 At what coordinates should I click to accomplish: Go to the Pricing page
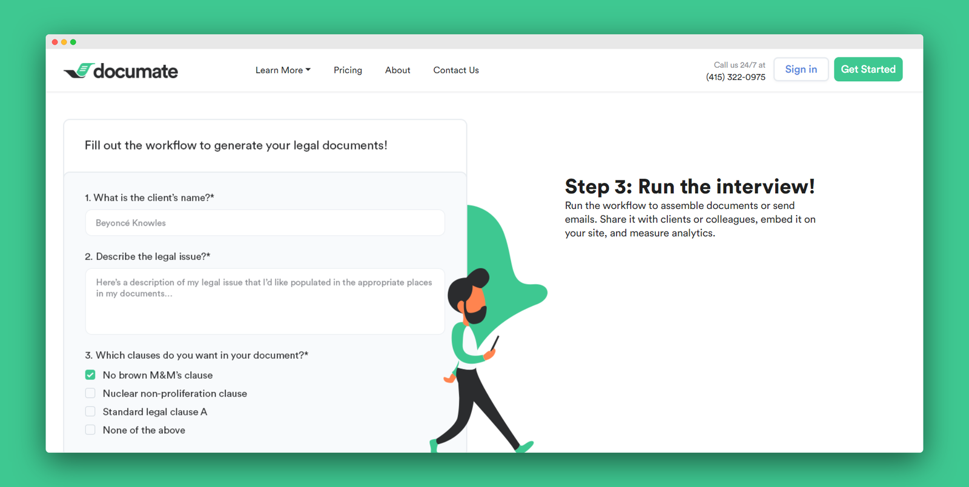[348, 70]
